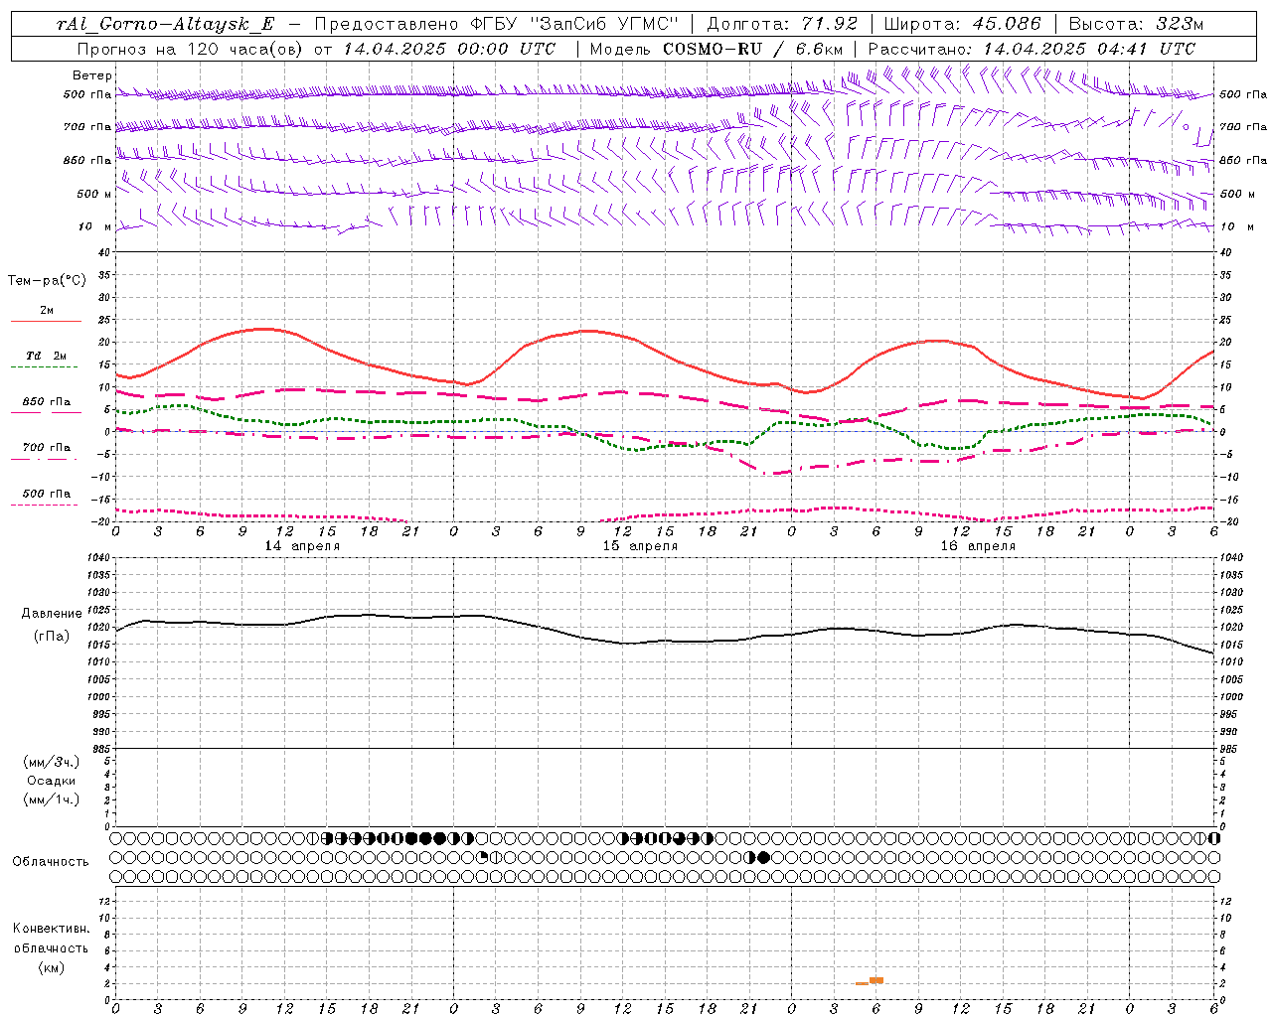Click the filled black circle in middle cloud row
Image resolution: width=1272 pixels, height=1017 pixels.
763,857
